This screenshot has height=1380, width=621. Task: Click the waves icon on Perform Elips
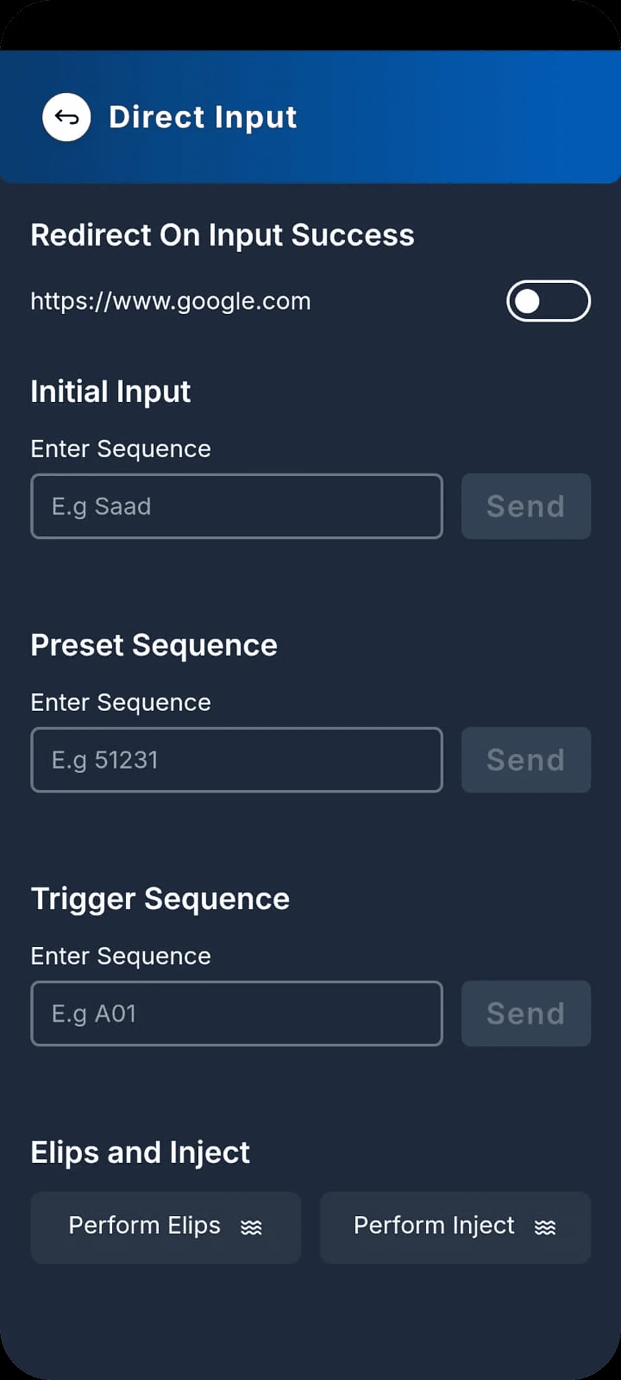click(x=252, y=1227)
